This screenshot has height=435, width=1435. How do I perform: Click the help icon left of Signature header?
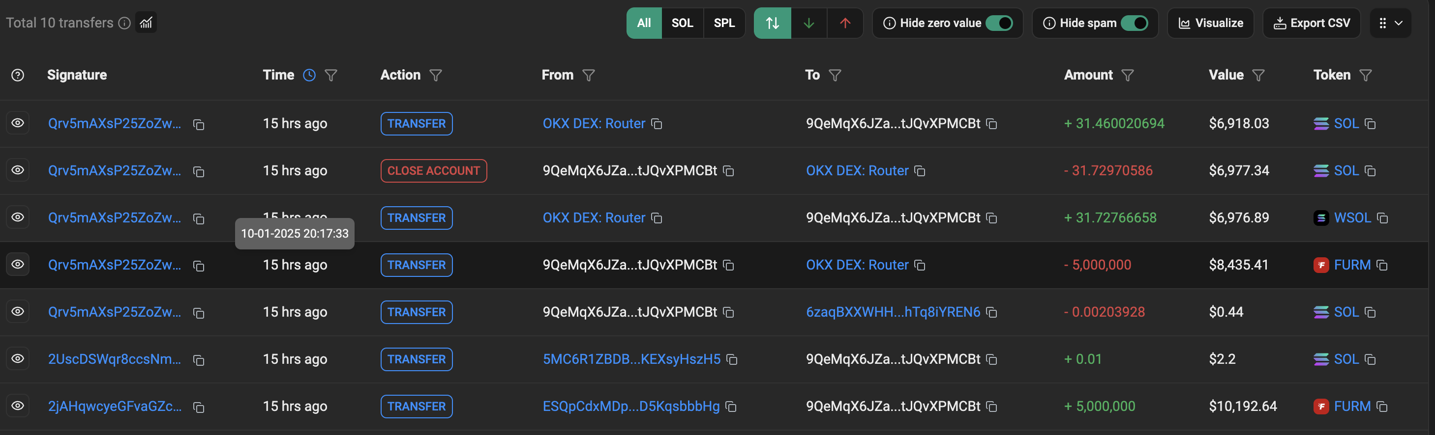[18, 75]
